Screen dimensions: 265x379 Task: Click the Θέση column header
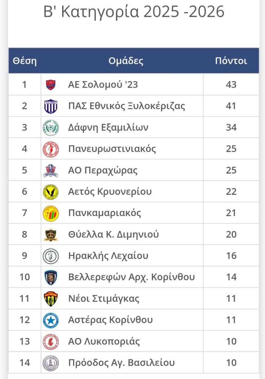[25, 61]
